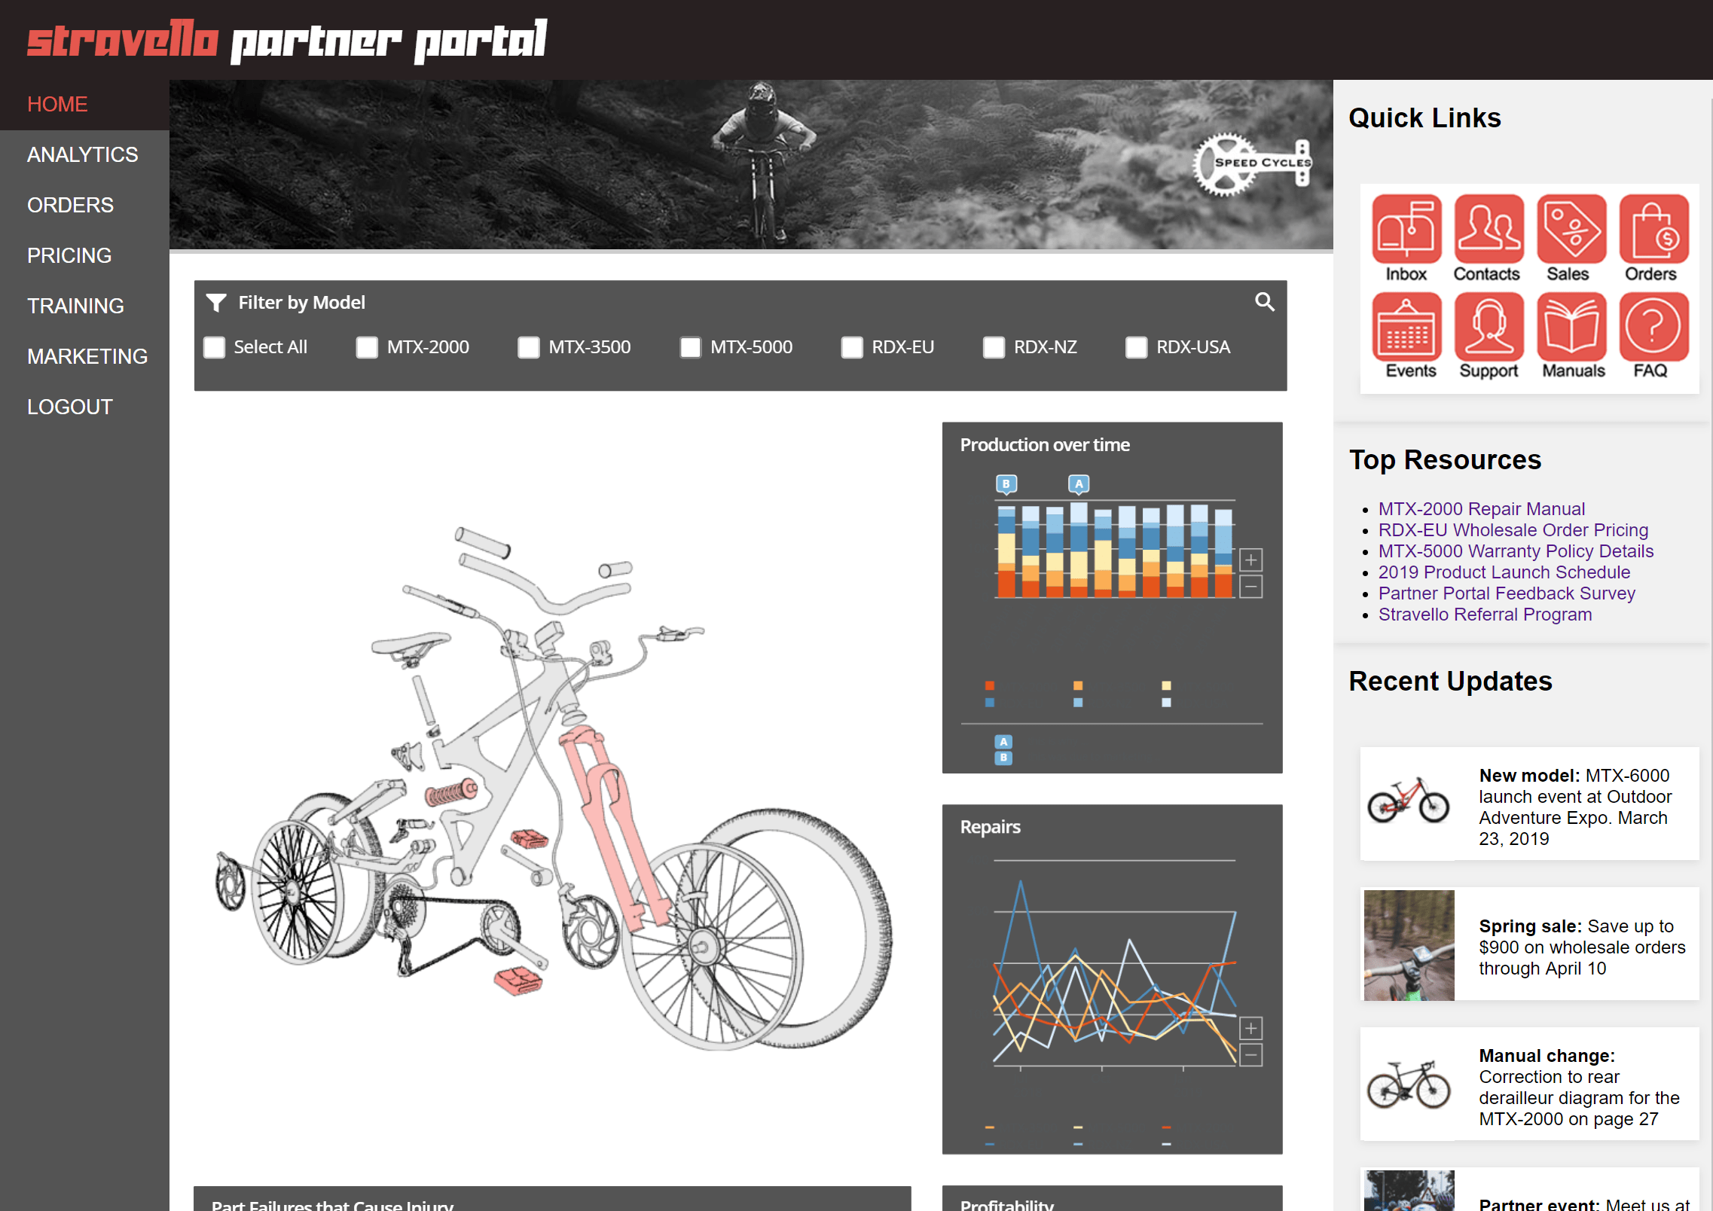This screenshot has height=1211, width=1713.
Task: Open the Pricing menu item
Action: pos(69,255)
